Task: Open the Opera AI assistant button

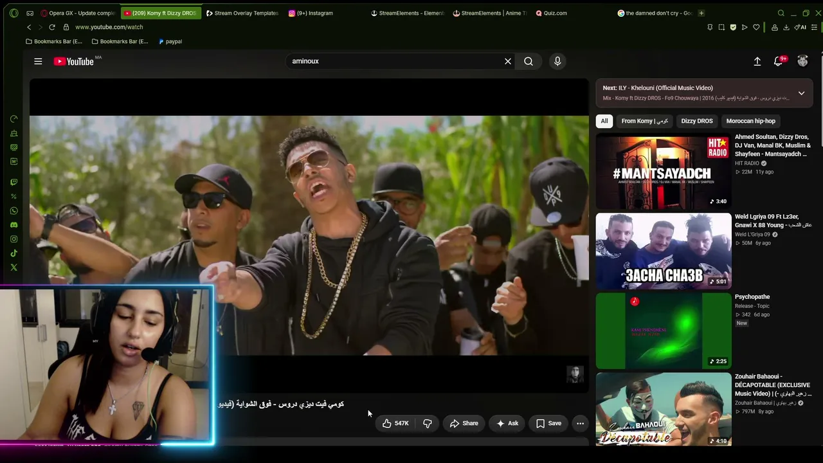Action: point(800,27)
